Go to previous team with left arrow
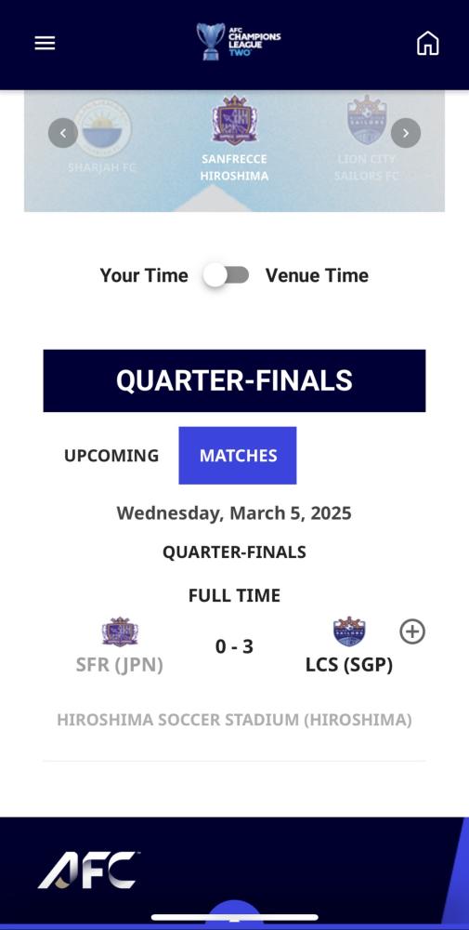Image resolution: width=469 pixels, height=930 pixels. pos(63,133)
